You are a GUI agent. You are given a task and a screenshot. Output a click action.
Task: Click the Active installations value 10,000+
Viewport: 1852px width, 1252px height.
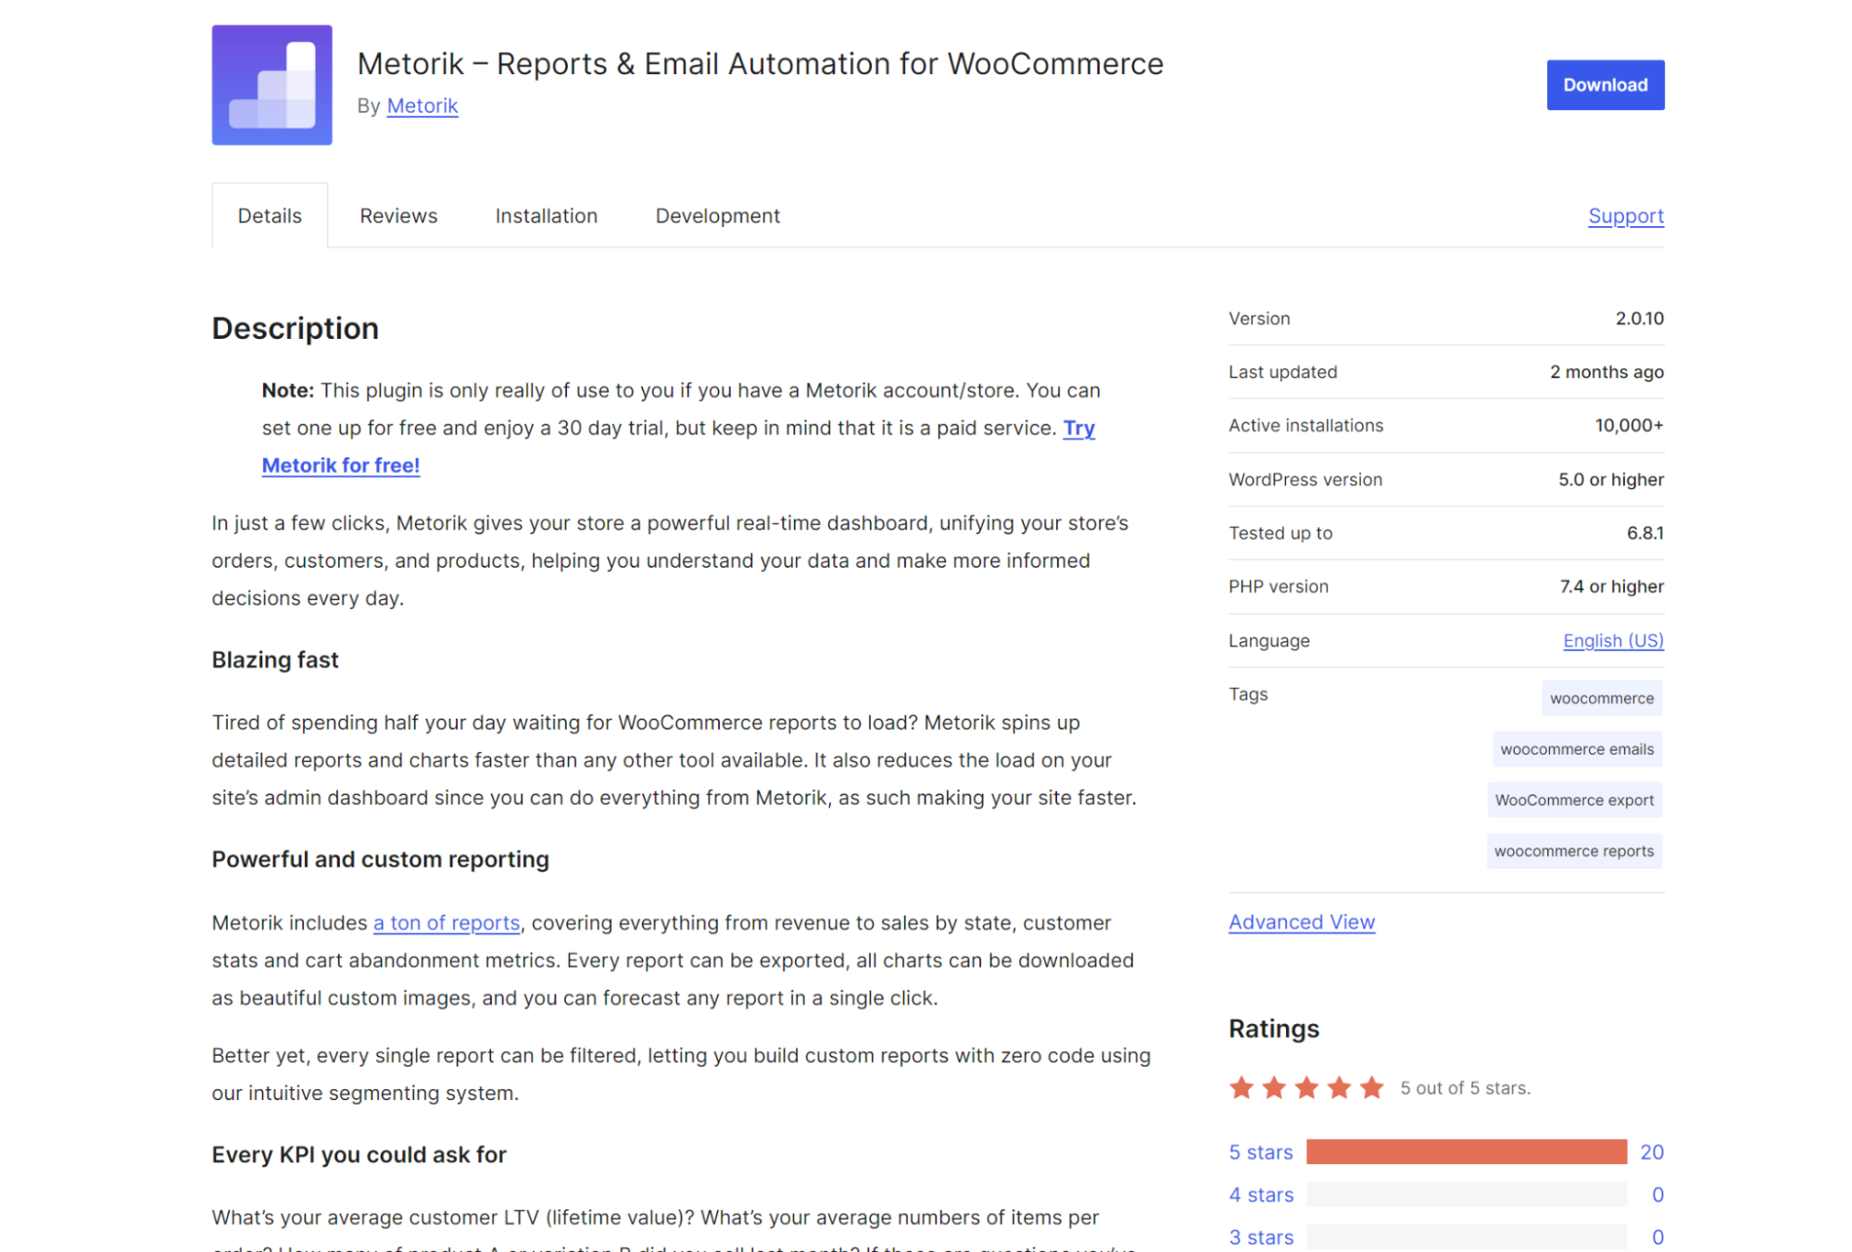coord(1629,425)
